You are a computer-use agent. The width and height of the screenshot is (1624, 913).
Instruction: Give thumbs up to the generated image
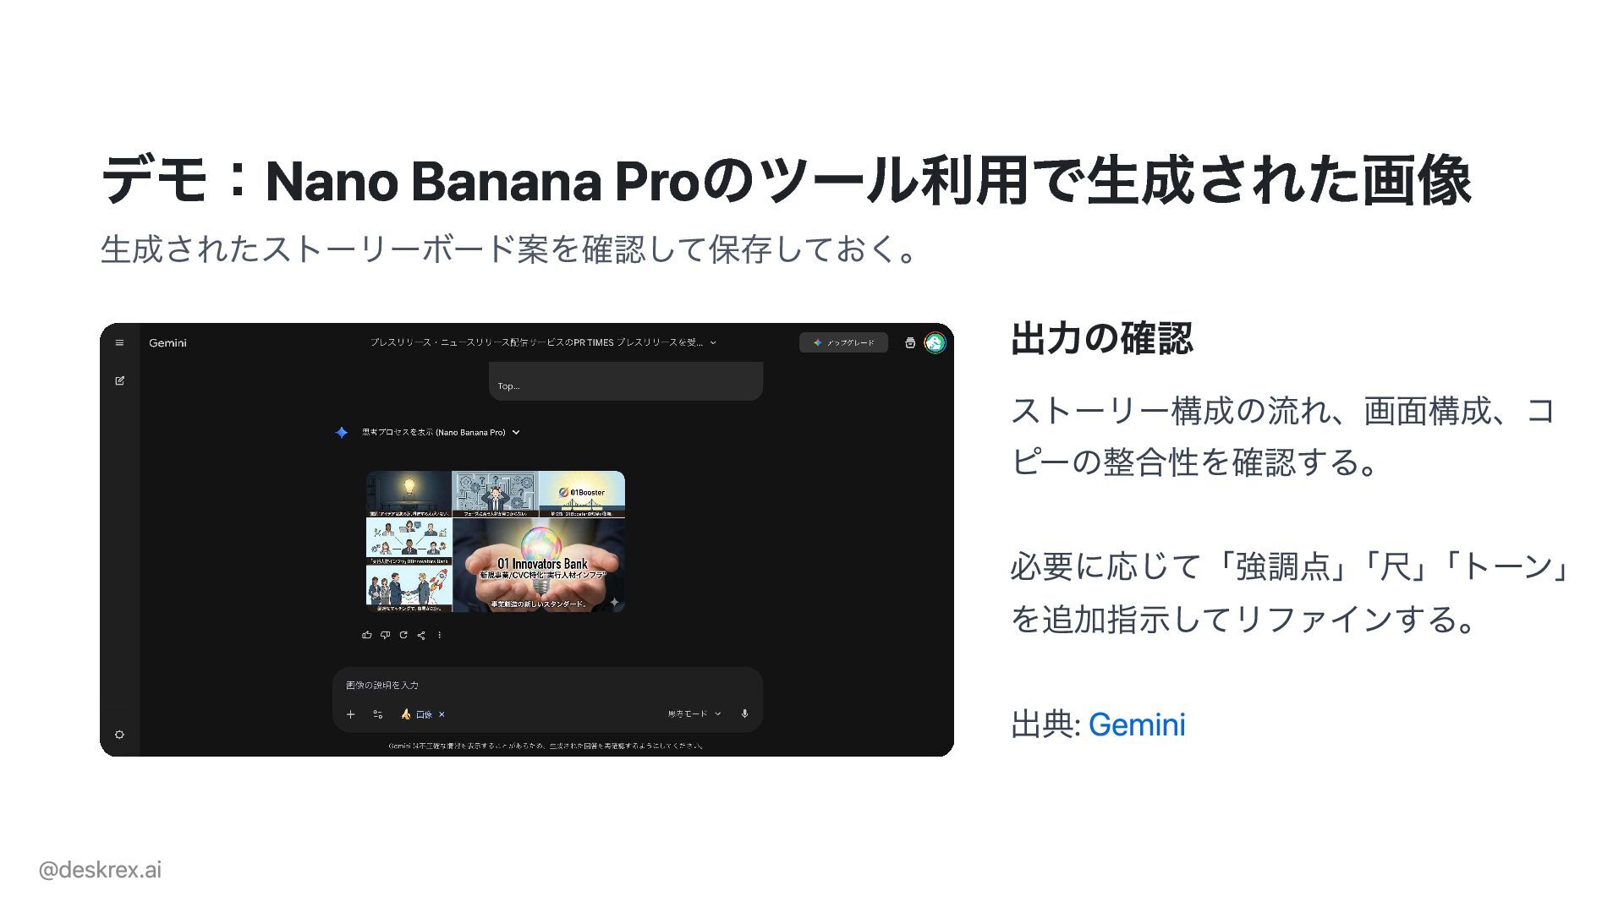(x=366, y=635)
